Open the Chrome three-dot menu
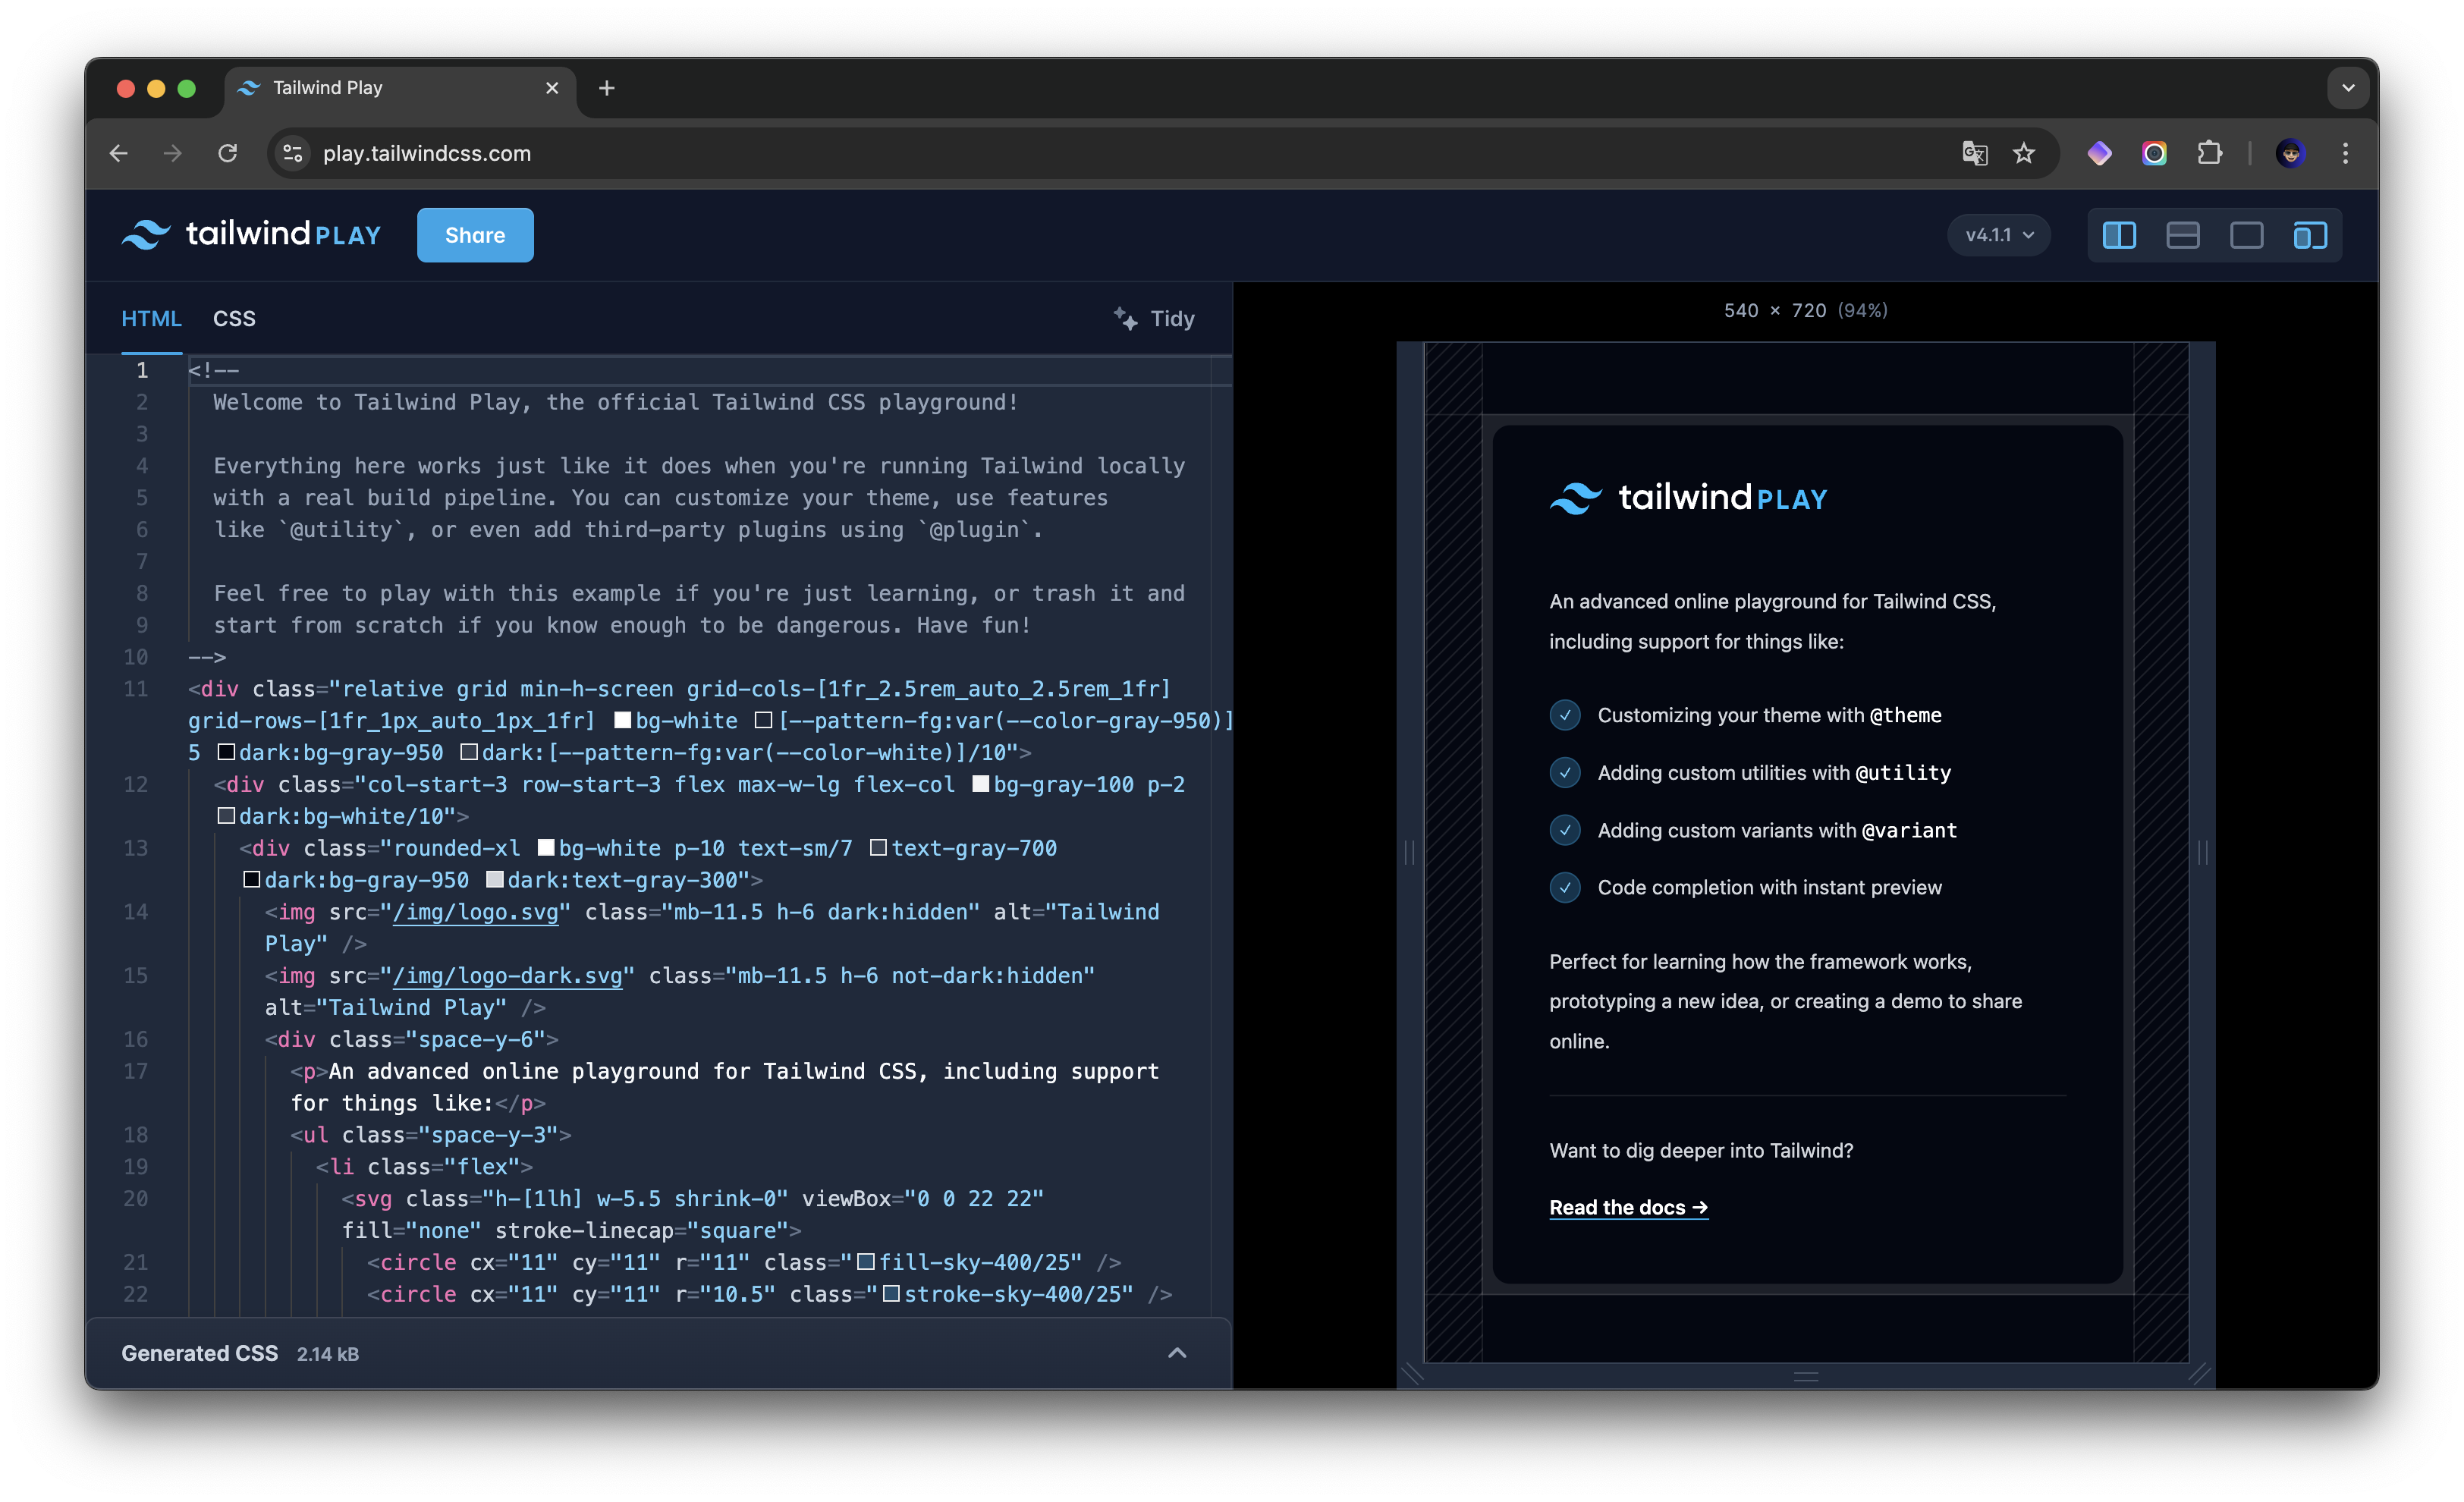Viewport: 2464px width, 1502px height. click(2346, 153)
